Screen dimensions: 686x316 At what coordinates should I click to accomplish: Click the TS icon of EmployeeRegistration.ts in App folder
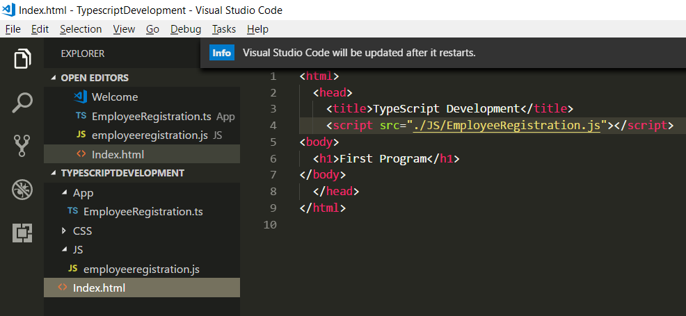(x=72, y=211)
